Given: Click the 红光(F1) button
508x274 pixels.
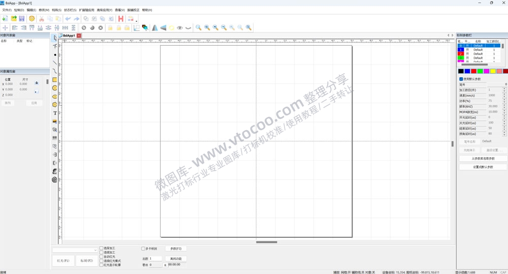Looking at the screenshot, I should [x=63, y=261].
